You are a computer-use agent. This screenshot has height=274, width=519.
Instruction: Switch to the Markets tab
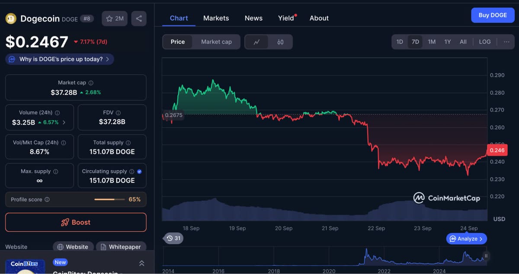point(216,18)
